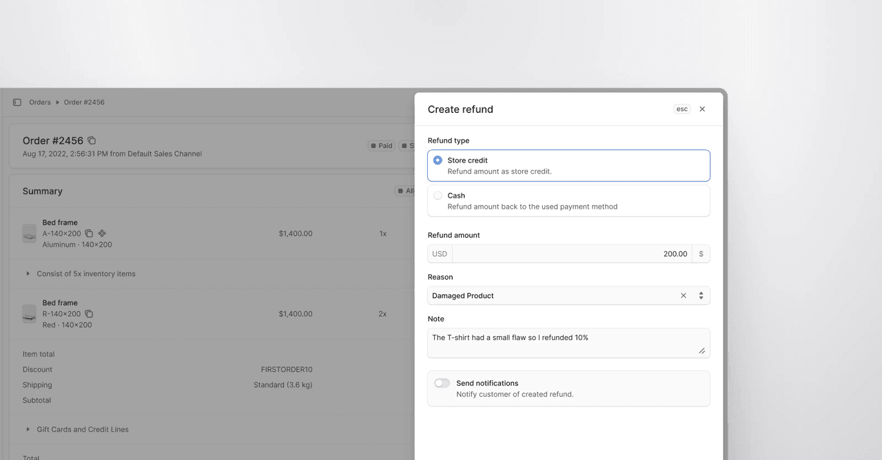The image size is (882, 460).
Task: Open the red Bed frame thumbnail
Action: [29, 313]
